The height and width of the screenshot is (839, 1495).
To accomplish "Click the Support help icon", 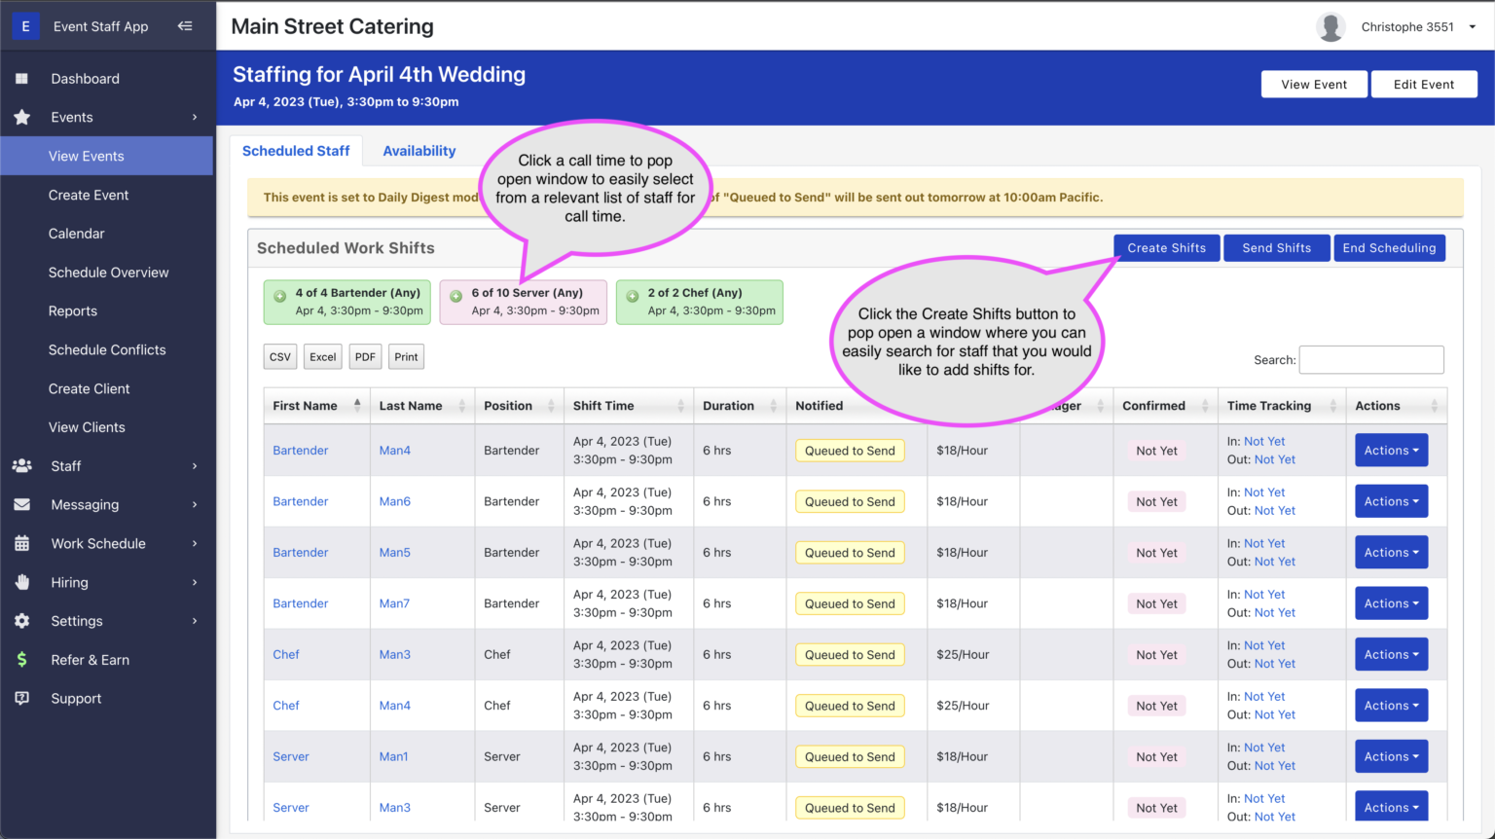I will point(22,698).
